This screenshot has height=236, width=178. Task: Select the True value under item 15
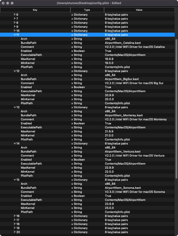108,196
